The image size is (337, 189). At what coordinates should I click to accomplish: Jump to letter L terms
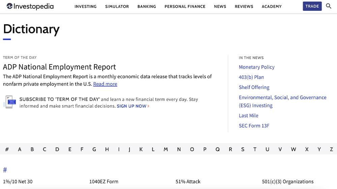click(153, 149)
